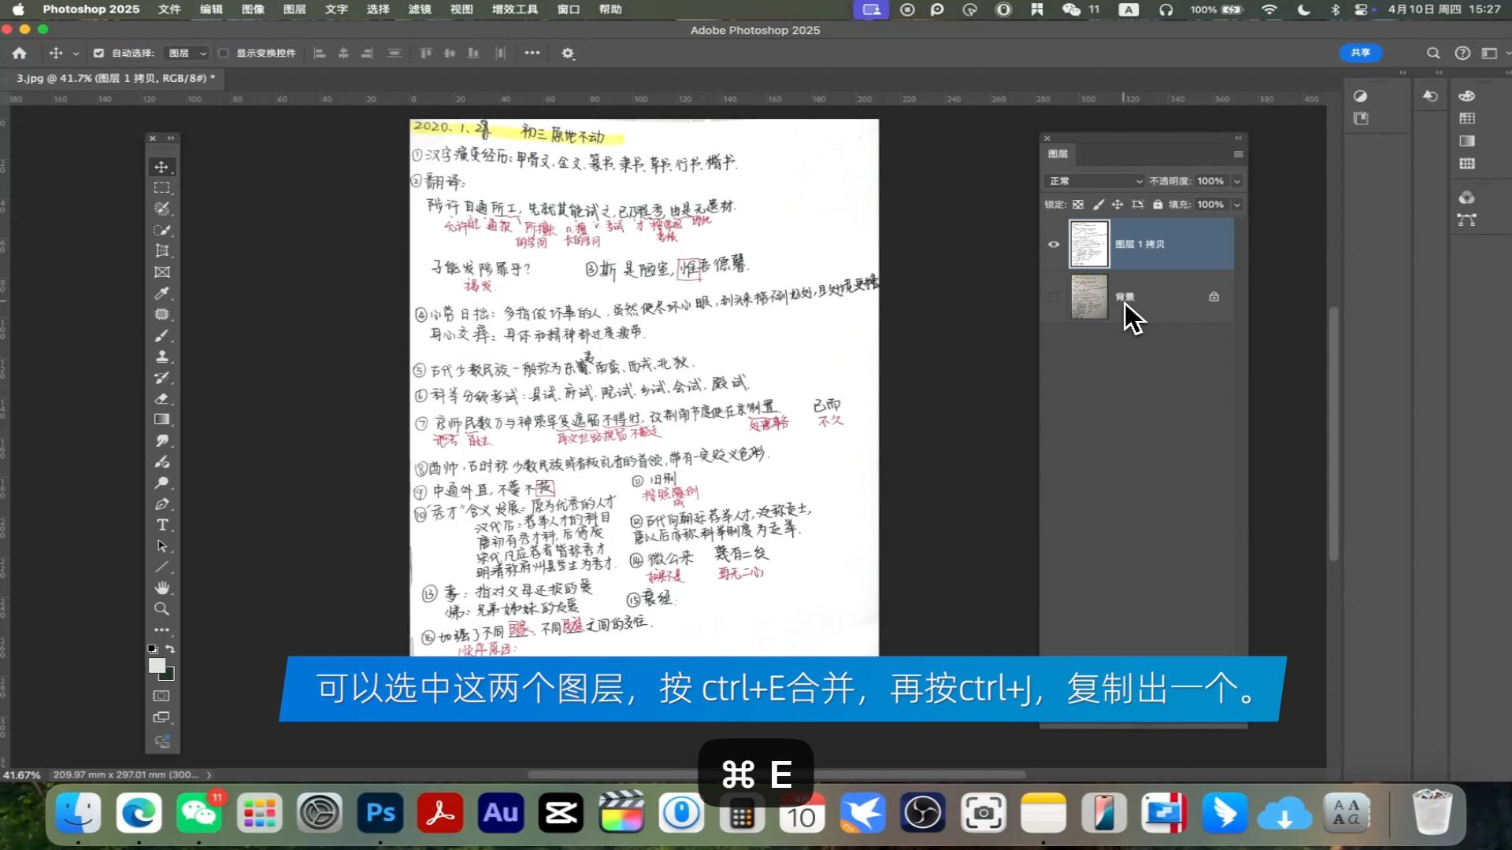
Task: Select the Eraser tool
Action: [161, 399]
